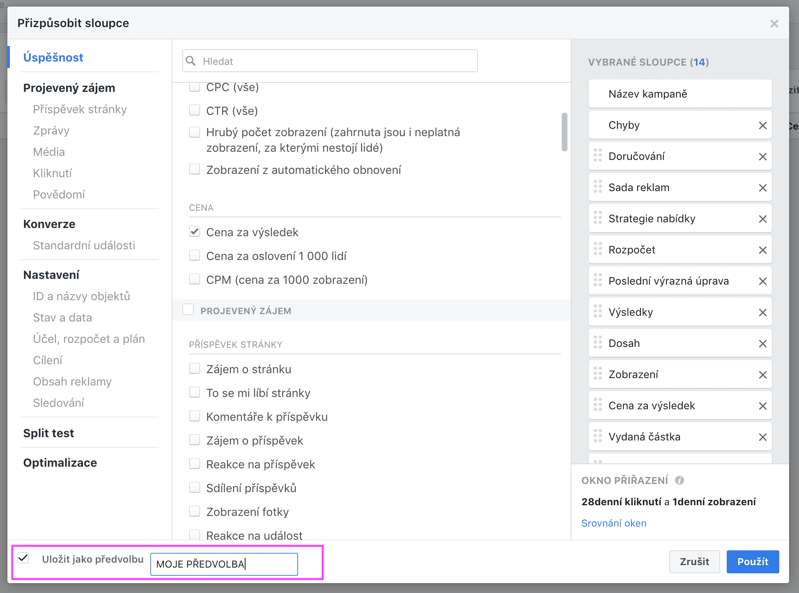Click the metrics list vertical scrollbar
Viewport: 799px width, 593px height.
tap(565, 132)
